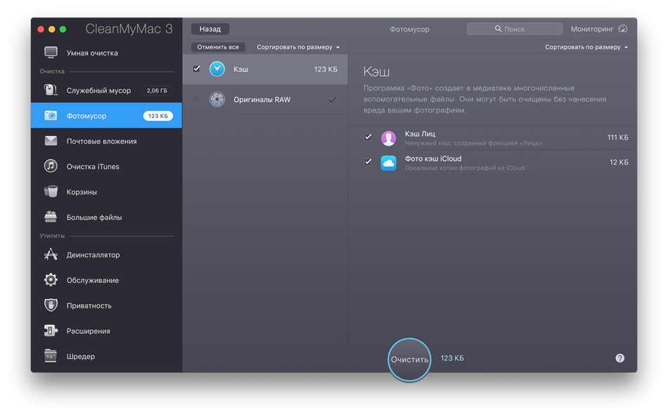Click the Очистка iTunes music note icon
Screen dimensions: 668x416
tap(51, 166)
